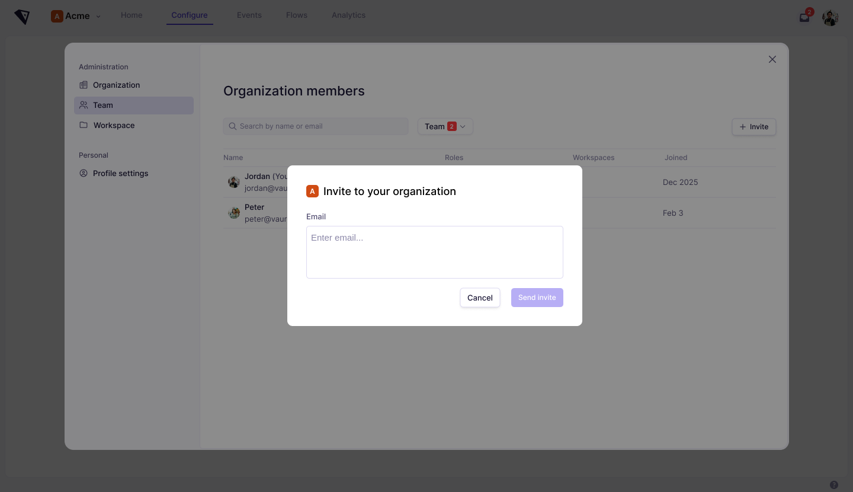Image resolution: width=853 pixels, height=492 pixels.
Task: Open Organization in the Administration sidebar
Action: [x=134, y=85]
